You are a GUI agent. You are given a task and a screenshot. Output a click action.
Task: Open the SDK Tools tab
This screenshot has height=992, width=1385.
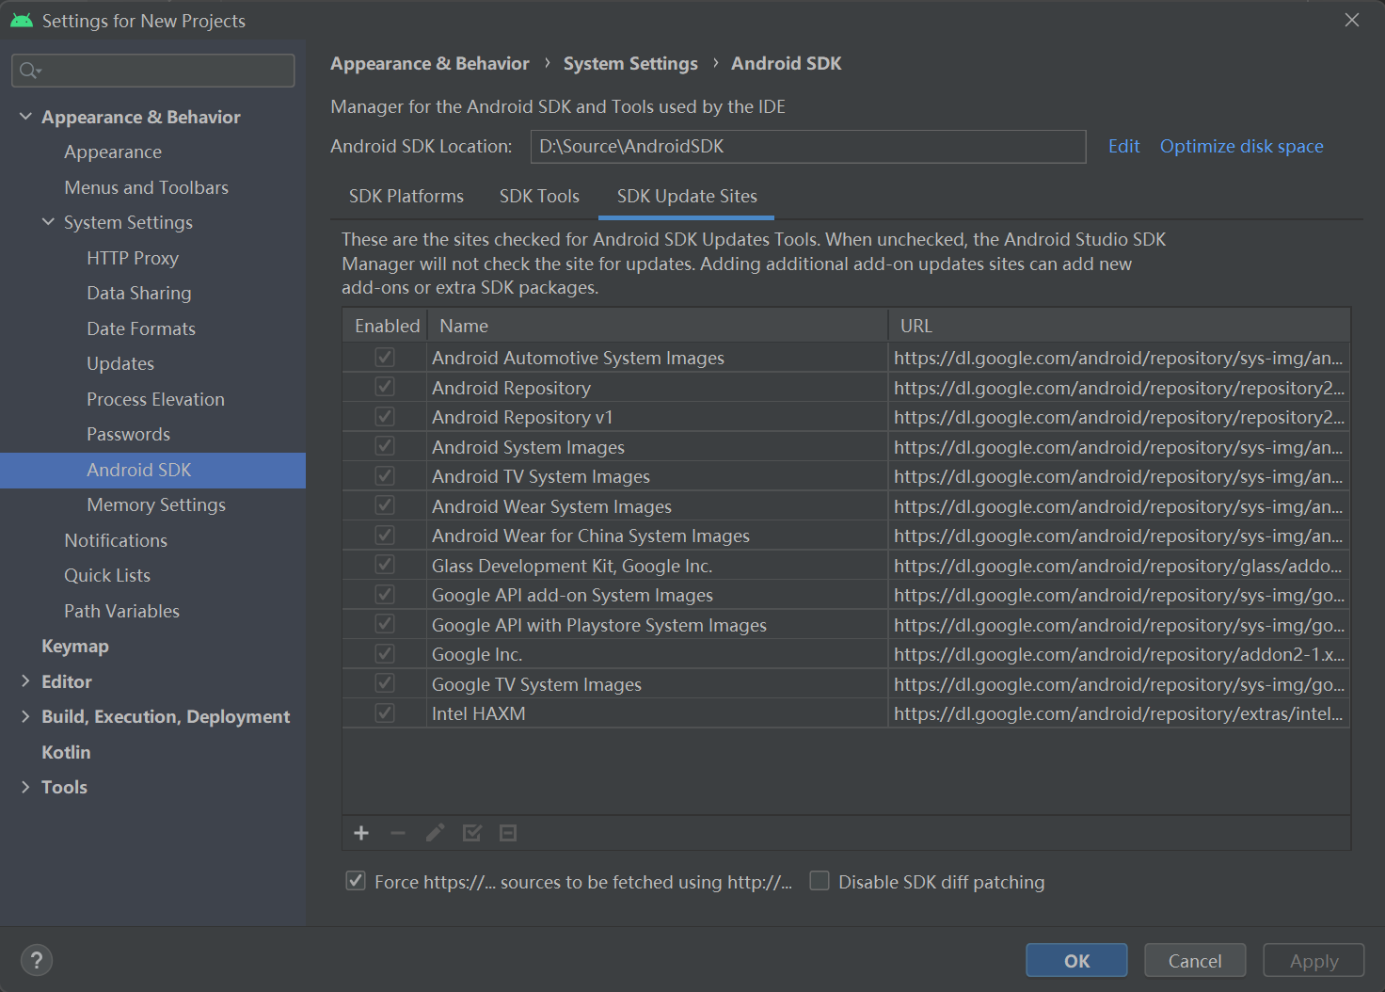pos(539,196)
